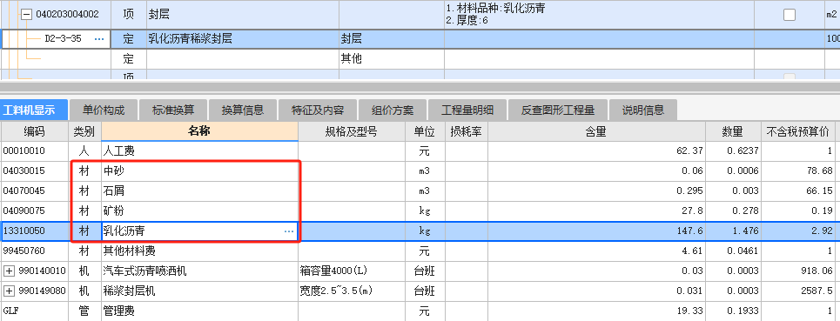Open the 换算信息 tab
Image resolution: width=840 pixels, height=321 pixels.
click(x=243, y=110)
